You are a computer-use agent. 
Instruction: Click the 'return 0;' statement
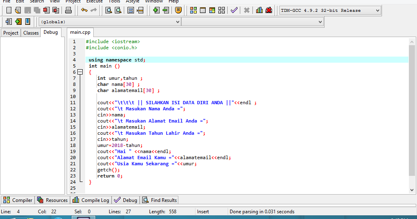tap(110, 176)
